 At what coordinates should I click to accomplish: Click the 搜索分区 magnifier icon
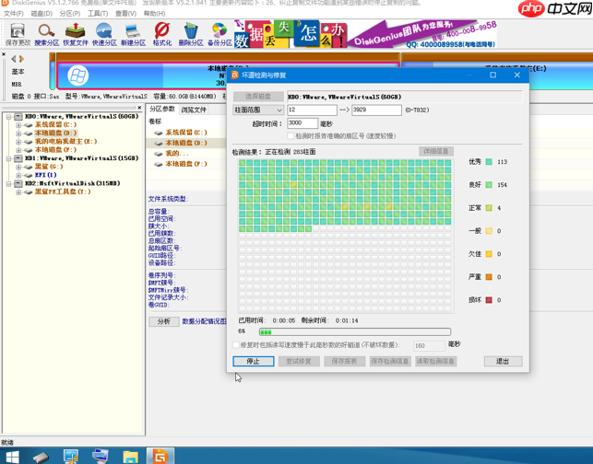(46, 34)
